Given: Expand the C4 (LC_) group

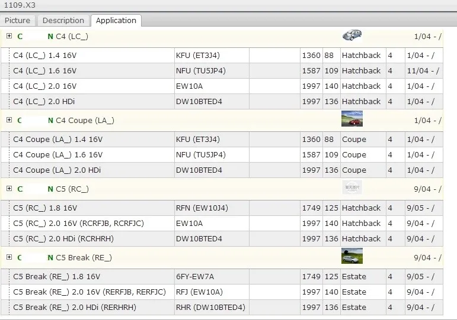Looking at the screenshot, I should tap(9, 35).
